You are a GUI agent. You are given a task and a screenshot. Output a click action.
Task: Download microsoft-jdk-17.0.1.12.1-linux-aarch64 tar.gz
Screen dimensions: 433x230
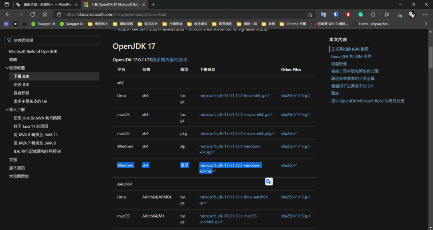coord(234,200)
